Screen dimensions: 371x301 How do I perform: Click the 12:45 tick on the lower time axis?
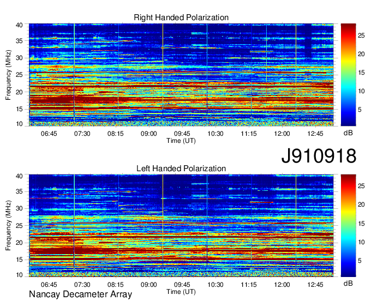click(x=315, y=285)
